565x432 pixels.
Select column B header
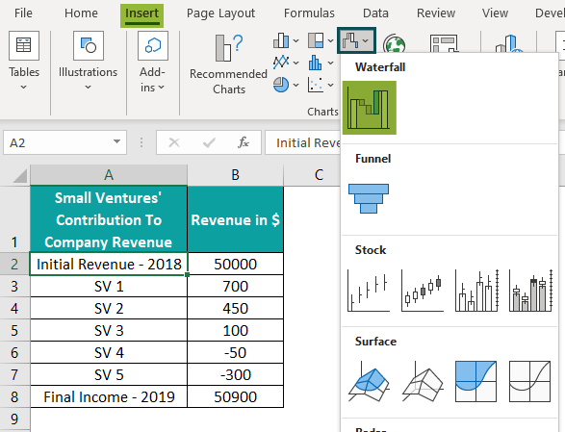point(235,175)
